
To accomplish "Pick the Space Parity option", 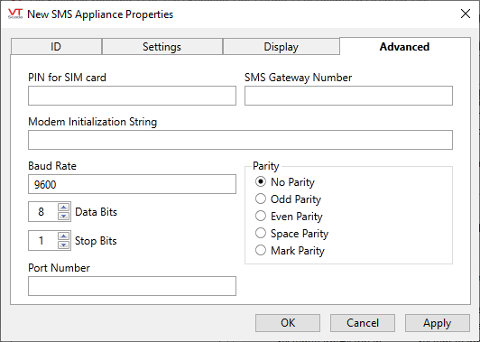I will (x=261, y=234).
